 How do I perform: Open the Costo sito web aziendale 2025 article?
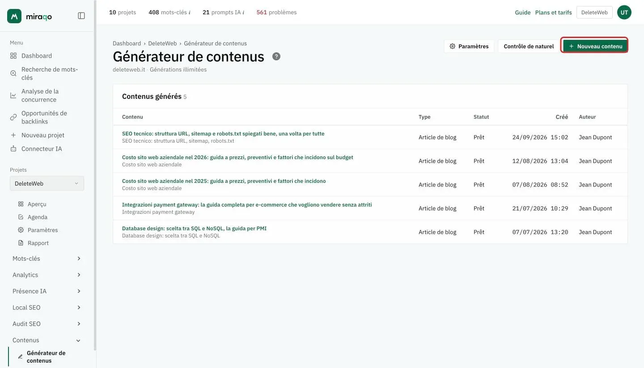pyautogui.click(x=224, y=181)
